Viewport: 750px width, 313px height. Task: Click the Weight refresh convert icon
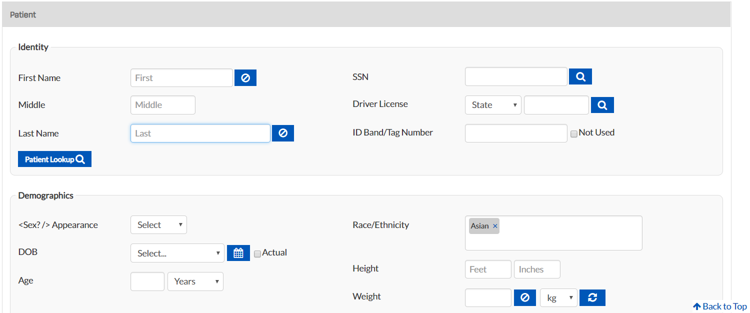click(x=592, y=297)
